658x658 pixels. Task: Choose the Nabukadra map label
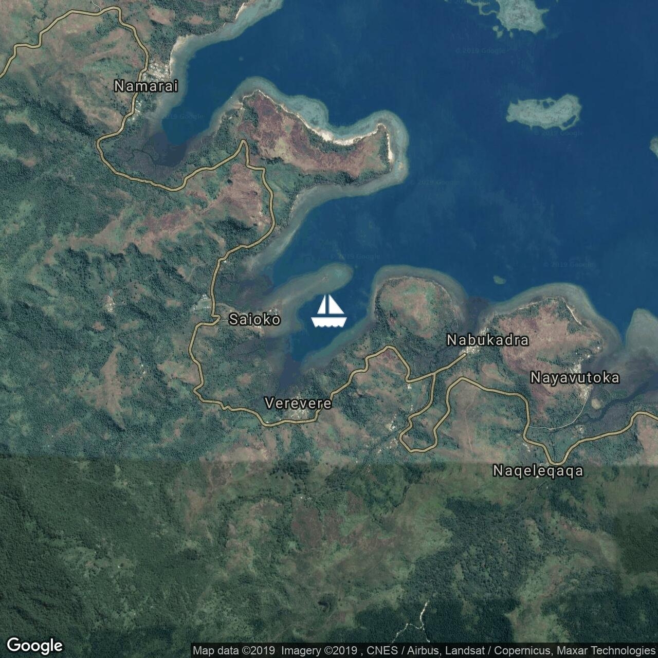[487, 340]
